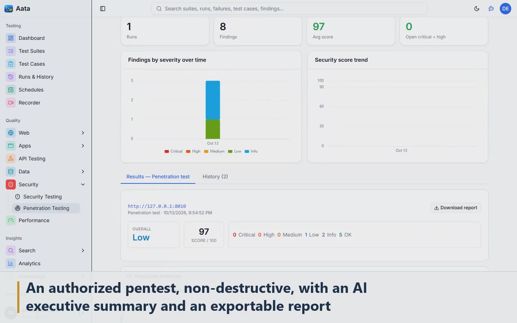Image resolution: width=517 pixels, height=323 pixels.
Task: Expand the Web section chevron
Action: click(83, 133)
